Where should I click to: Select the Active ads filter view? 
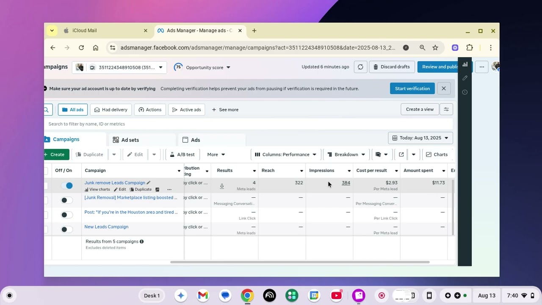click(186, 110)
